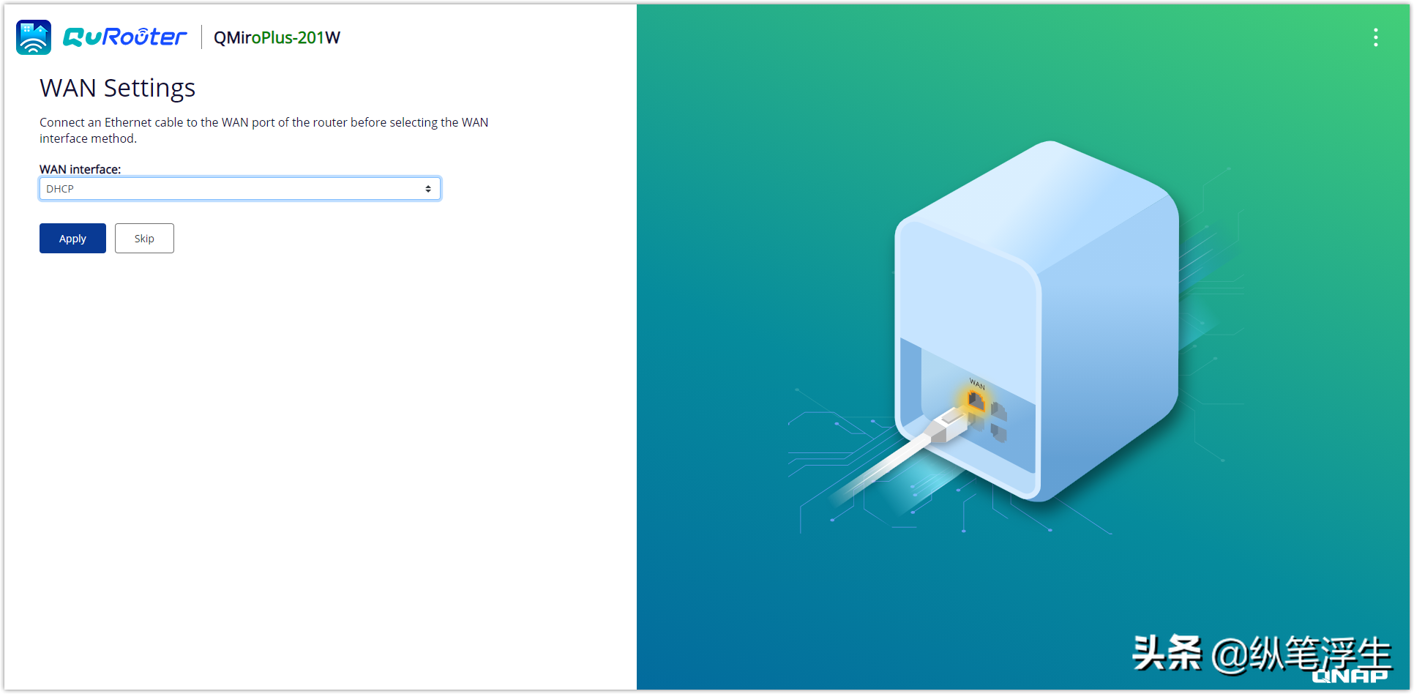Image resolution: width=1414 pixels, height=694 pixels.
Task: Click the router WAN port illustration
Action: point(976,401)
